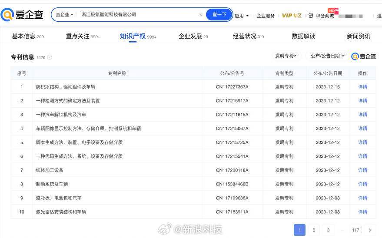Screen dimensions: 382x238
Task: Open 详情 for 激光雷达安装结构和车辆
Action: tap(362, 212)
